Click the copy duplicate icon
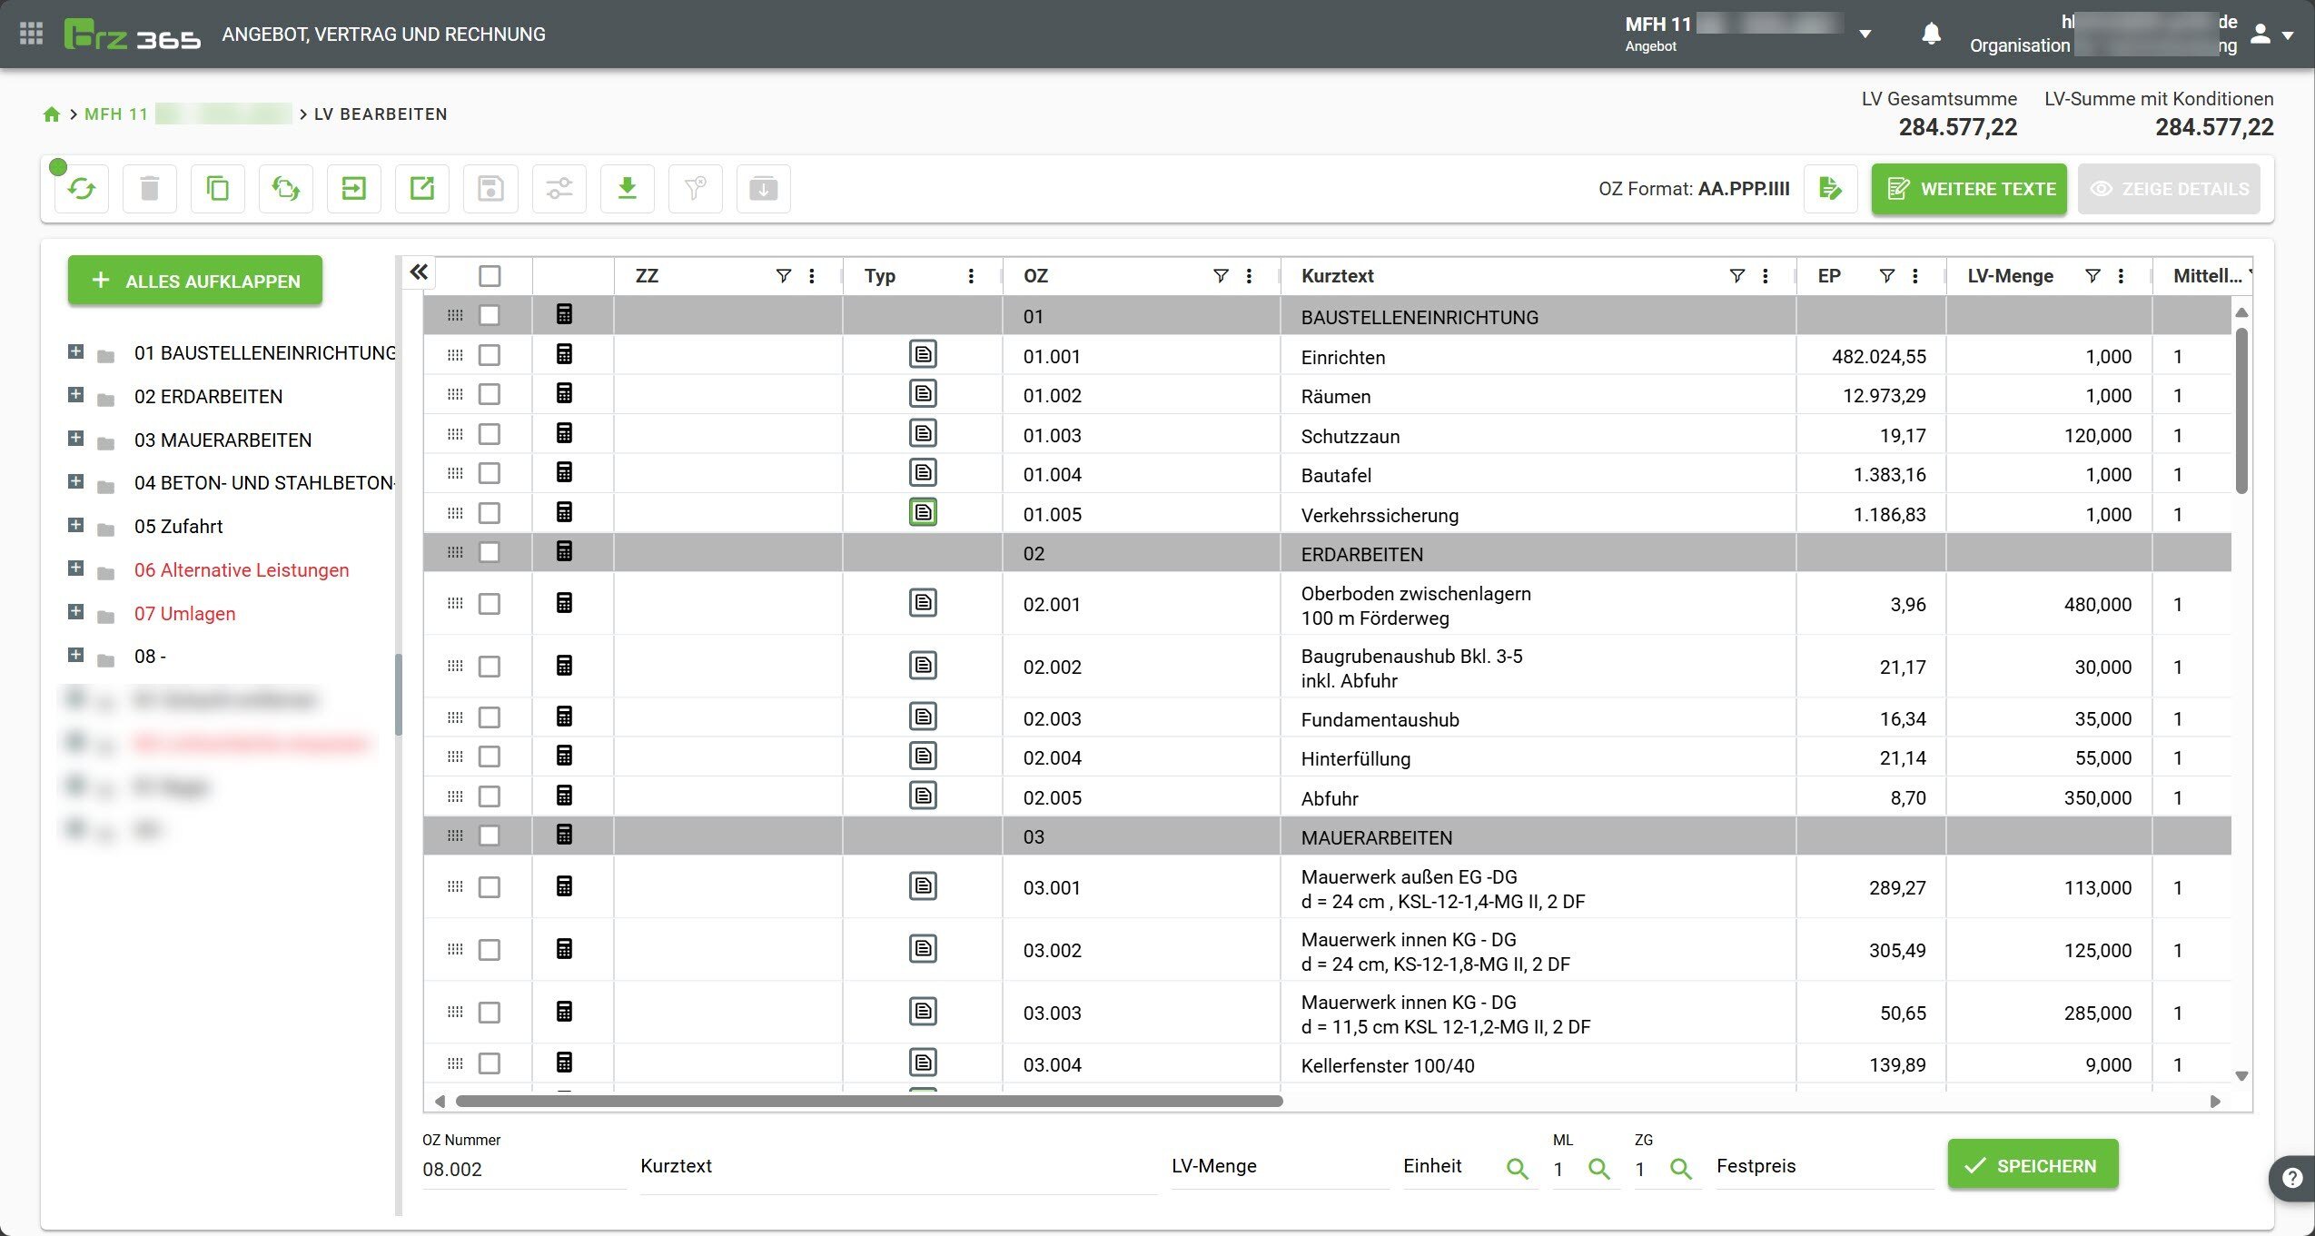Screen dimensions: 2315x1236 point(218,189)
